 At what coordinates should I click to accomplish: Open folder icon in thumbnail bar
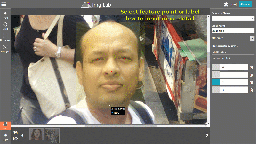(x=15, y=138)
